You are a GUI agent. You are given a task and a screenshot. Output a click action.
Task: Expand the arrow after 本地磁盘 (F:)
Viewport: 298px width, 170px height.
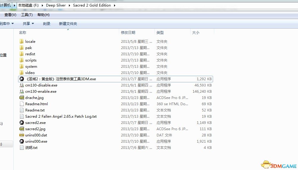point(42,5)
